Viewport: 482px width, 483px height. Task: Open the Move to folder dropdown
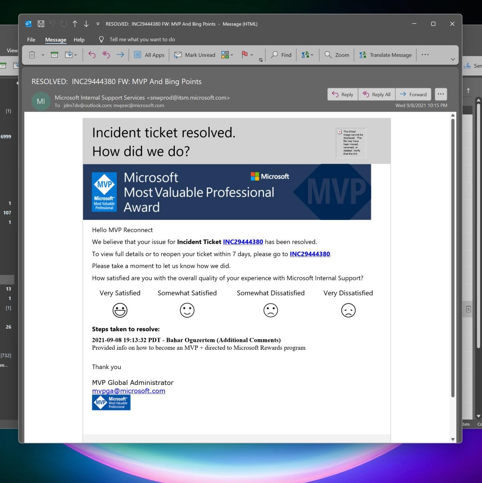pos(71,55)
